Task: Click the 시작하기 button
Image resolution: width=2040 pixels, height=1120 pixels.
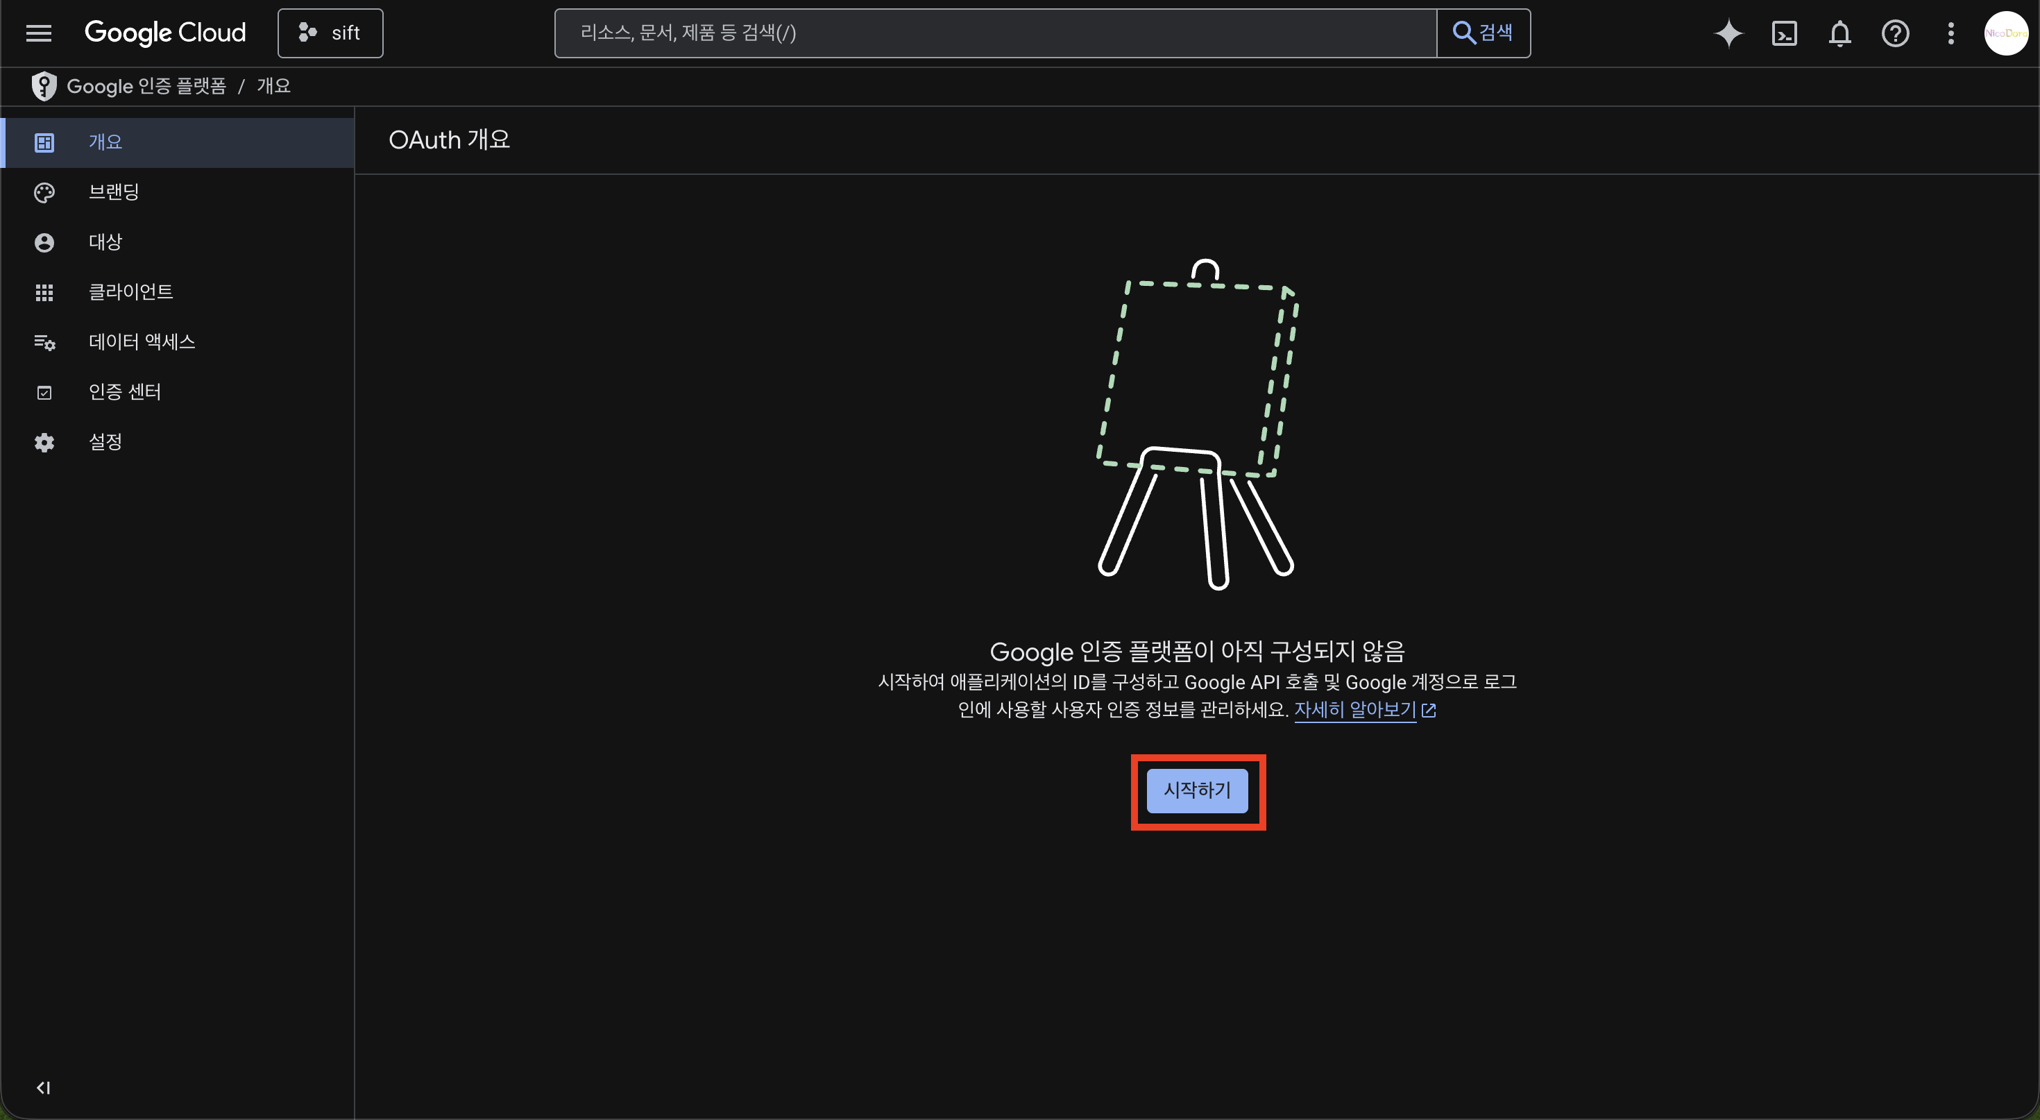Action: pyautogui.click(x=1197, y=790)
